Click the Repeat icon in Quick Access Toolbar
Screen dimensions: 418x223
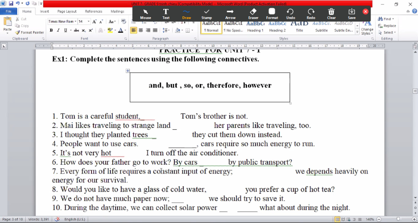pos(27,3)
